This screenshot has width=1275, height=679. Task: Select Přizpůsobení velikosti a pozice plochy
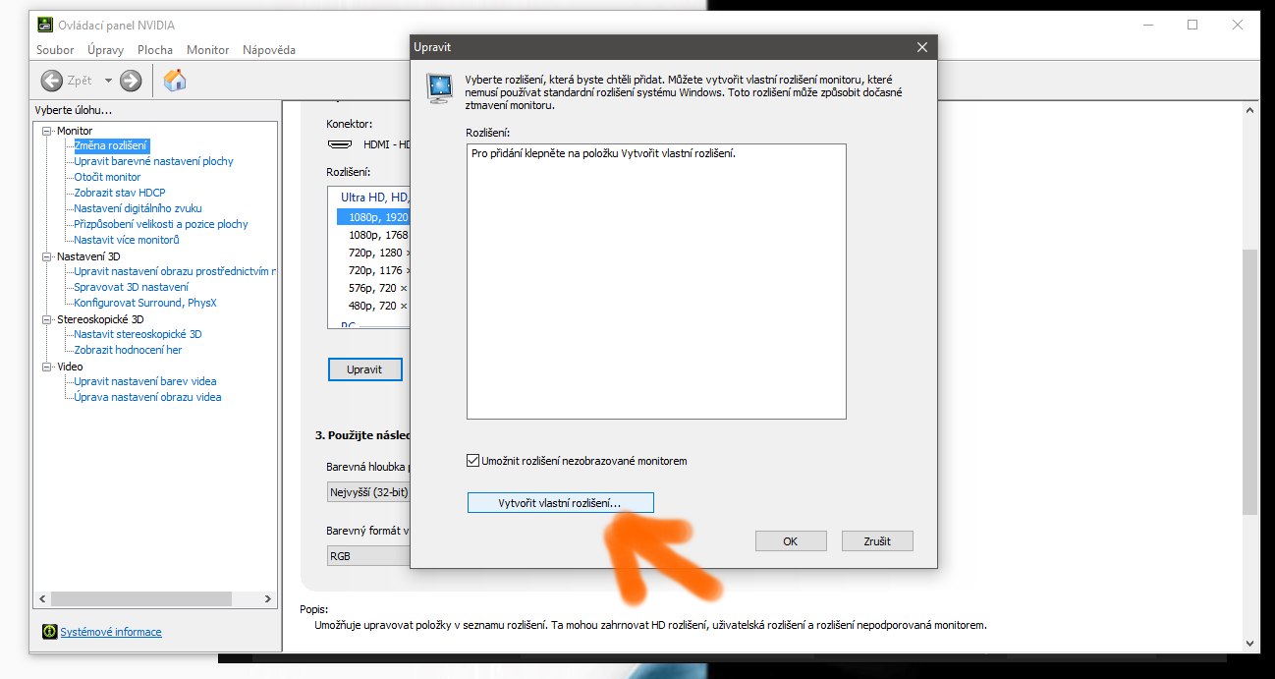[x=161, y=224]
